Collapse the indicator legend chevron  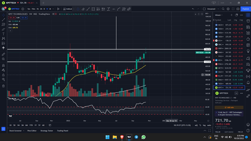coord(10,31)
